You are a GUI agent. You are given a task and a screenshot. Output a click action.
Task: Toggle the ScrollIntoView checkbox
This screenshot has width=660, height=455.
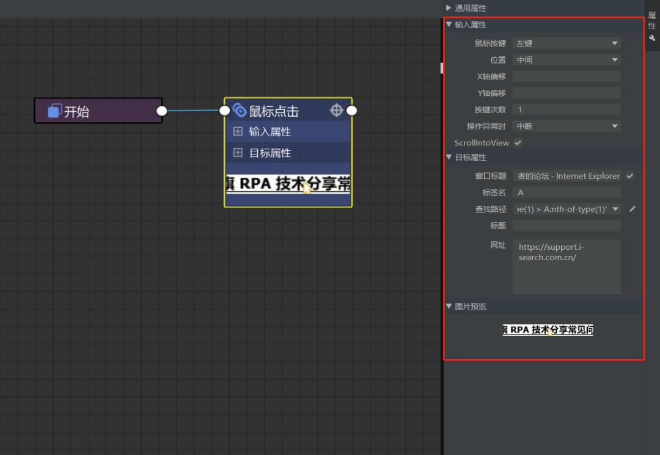(x=518, y=143)
